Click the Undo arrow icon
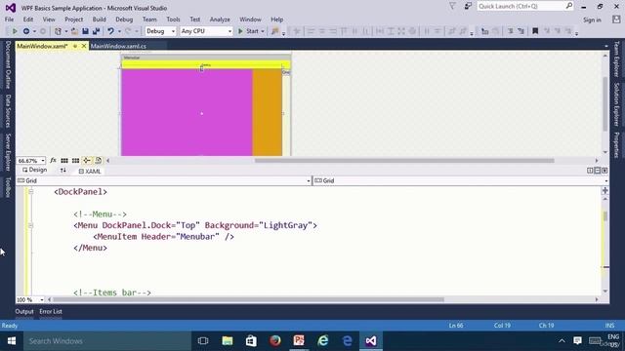Screen dimensions: 625x351 pos(110,31)
